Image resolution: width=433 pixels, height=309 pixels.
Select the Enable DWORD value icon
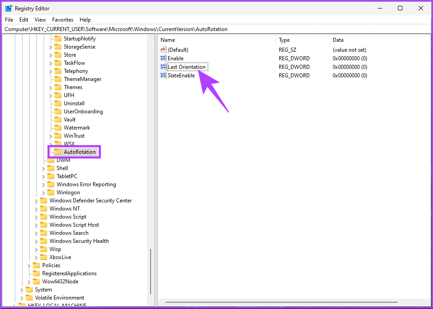pyautogui.click(x=163, y=58)
